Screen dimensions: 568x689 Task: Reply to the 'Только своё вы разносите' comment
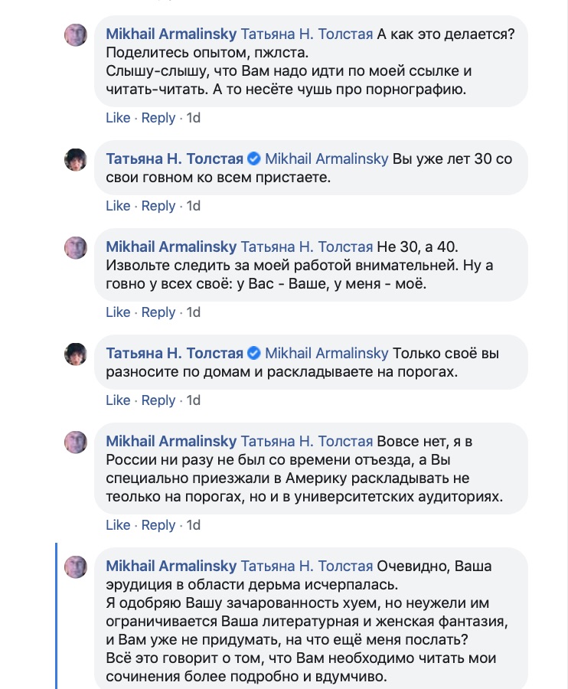(x=158, y=400)
